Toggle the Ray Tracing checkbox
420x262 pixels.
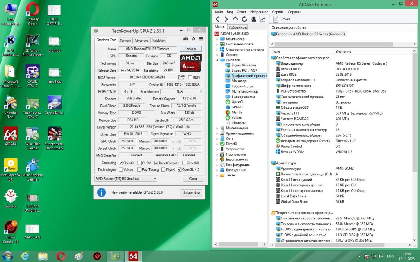pyautogui.click(x=139, y=170)
